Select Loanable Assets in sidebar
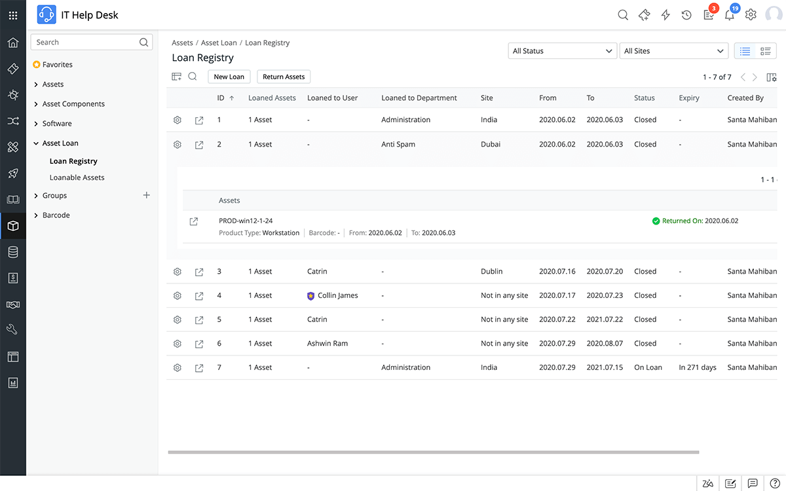The height and width of the screenshot is (491, 786). 77,177
